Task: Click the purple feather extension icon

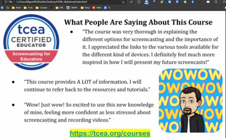Action: pos(131,2)
